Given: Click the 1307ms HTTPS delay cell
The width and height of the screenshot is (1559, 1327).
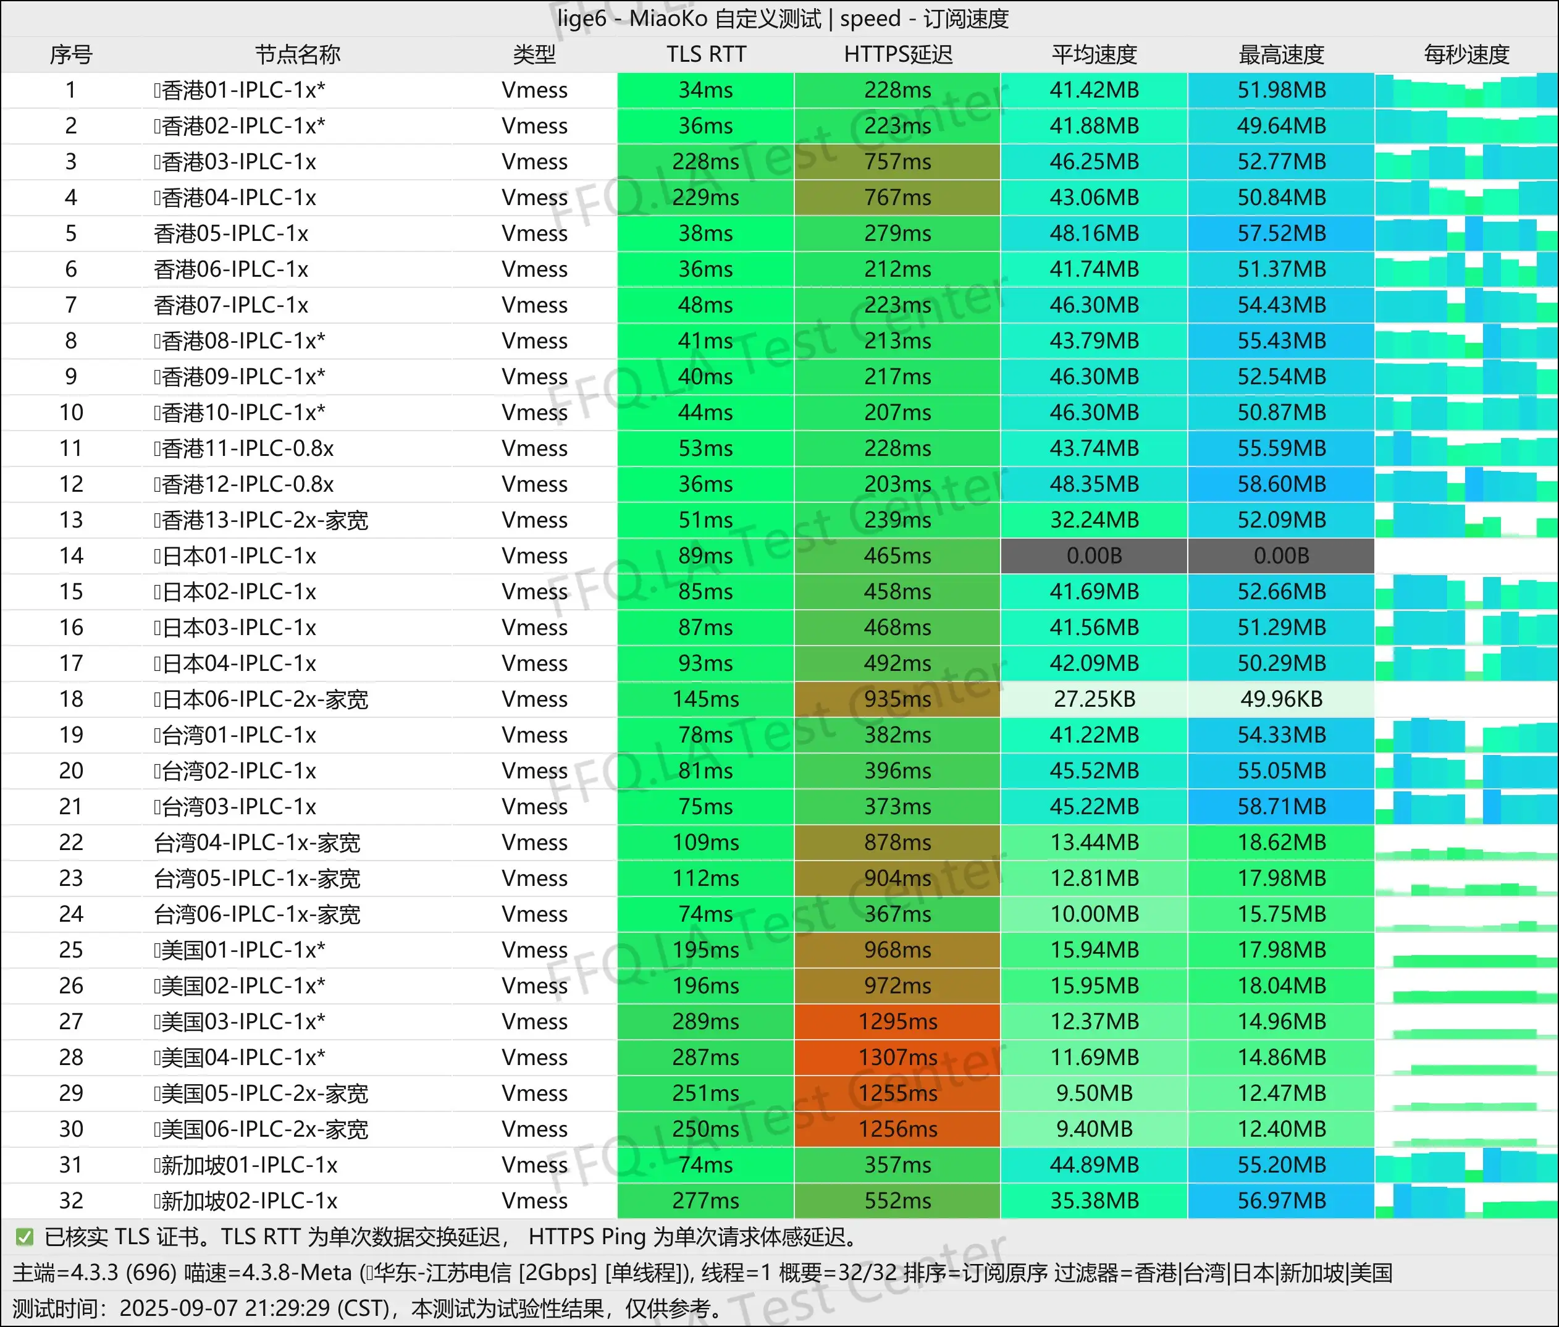Looking at the screenshot, I should click(x=897, y=1058).
